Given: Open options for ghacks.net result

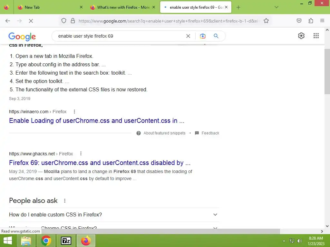Looking at the screenshot, I should point(81,153).
